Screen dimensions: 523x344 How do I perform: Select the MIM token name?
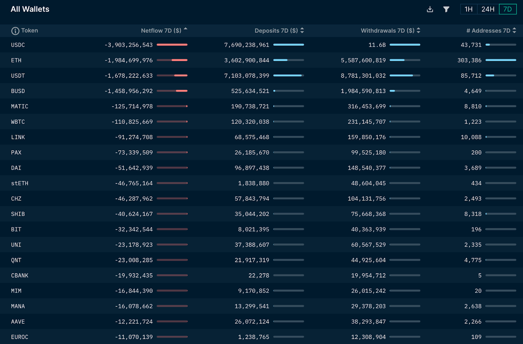point(16,291)
